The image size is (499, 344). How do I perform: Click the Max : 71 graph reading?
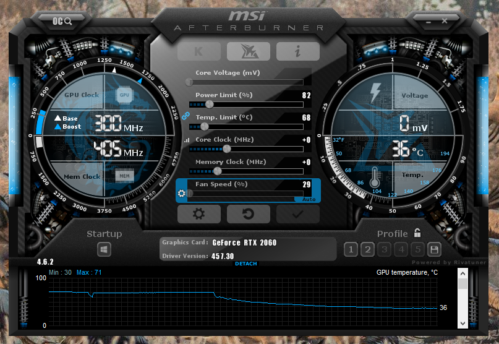click(89, 272)
